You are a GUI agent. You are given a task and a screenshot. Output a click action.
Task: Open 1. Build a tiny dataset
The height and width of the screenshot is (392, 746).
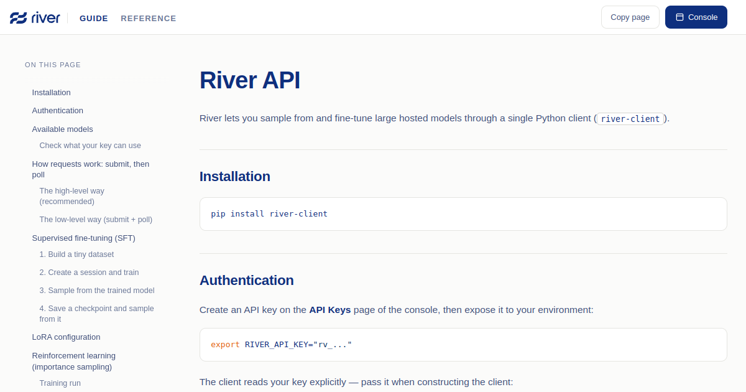[x=76, y=254]
